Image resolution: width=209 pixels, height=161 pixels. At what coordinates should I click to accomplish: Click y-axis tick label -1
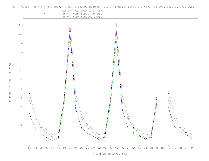tap(20, 134)
